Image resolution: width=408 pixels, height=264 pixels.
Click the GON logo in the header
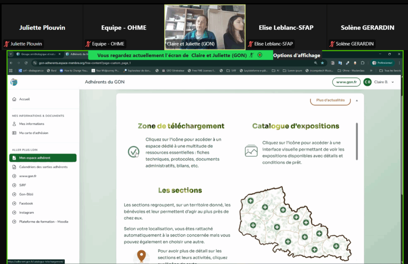tap(14, 82)
